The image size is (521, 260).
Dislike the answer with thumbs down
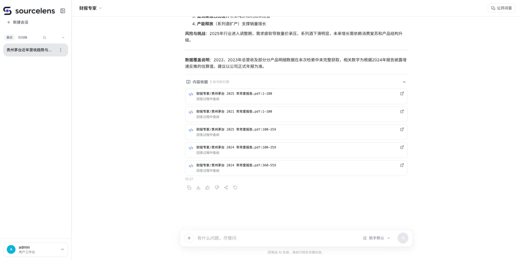(x=217, y=187)
